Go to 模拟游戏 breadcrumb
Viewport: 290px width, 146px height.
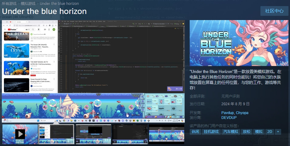[28, 4]
